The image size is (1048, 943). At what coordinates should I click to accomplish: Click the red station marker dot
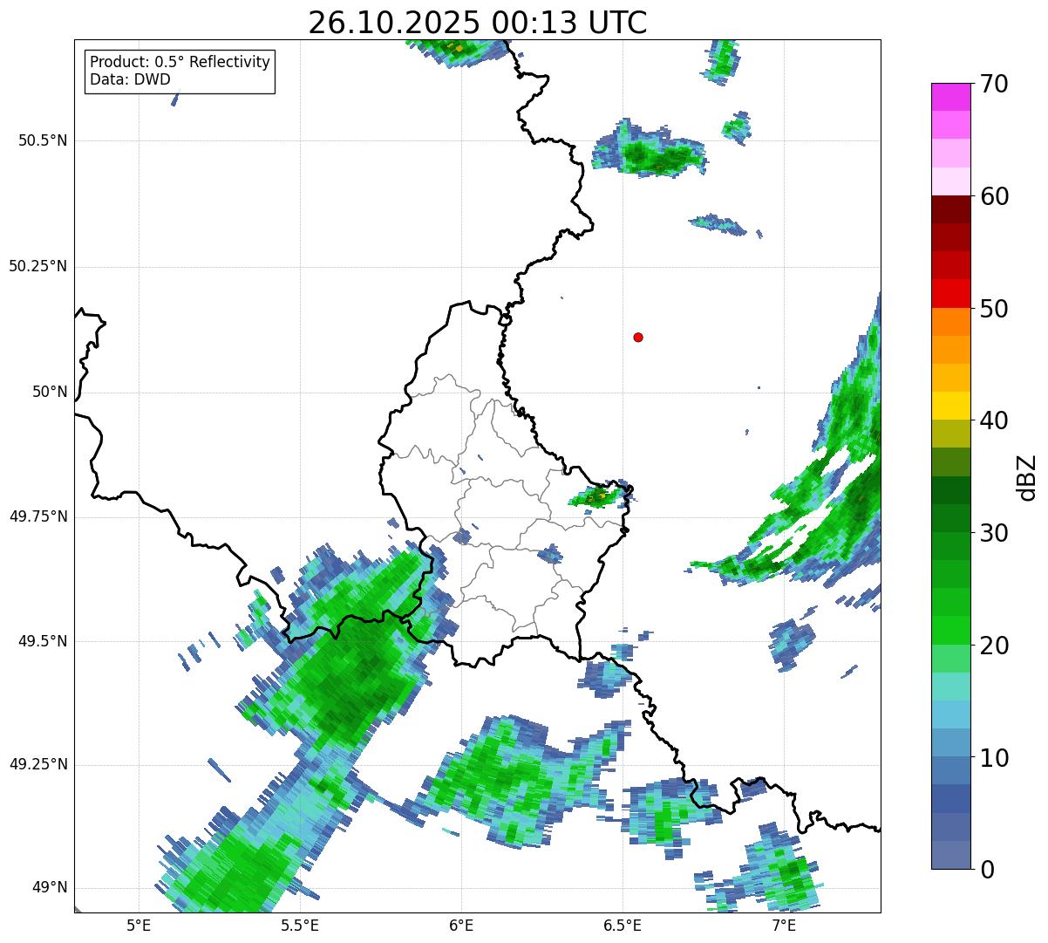pyautogui.click(x=638, y=337)
